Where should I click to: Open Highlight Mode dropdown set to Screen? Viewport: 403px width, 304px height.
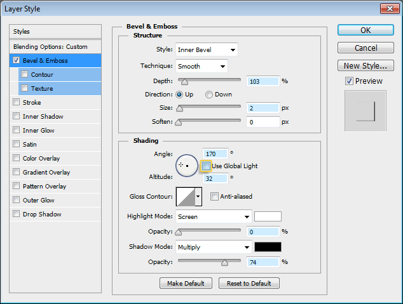click(x=214, y=216)
